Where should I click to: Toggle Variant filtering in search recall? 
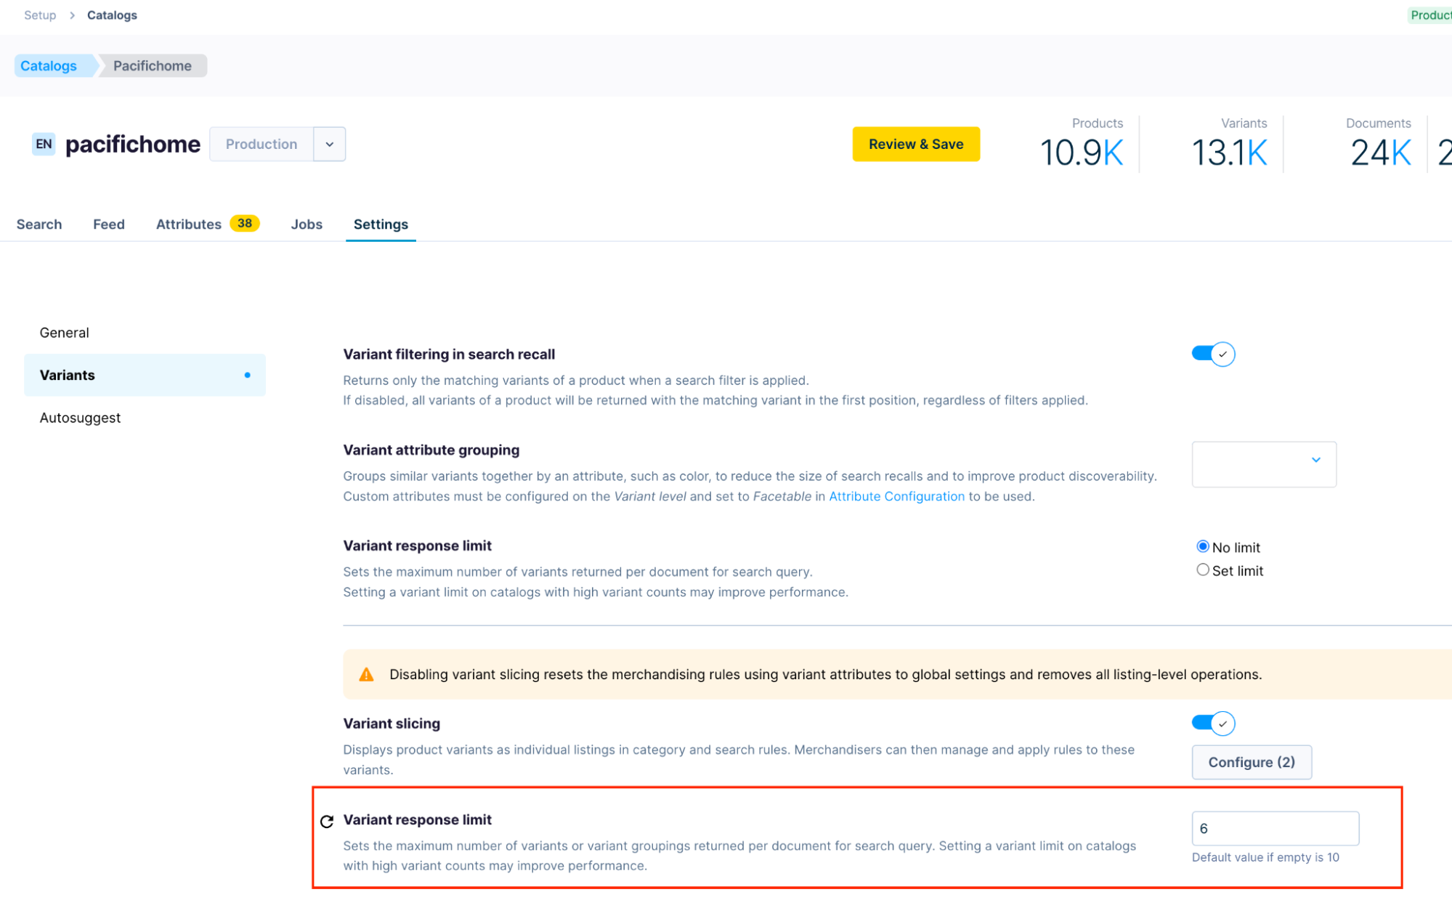pos(1212,354)
